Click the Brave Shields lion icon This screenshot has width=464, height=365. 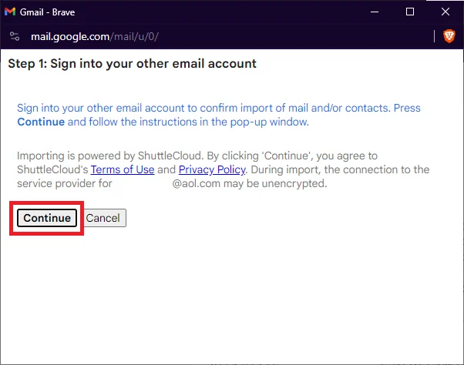pos(449,36)
